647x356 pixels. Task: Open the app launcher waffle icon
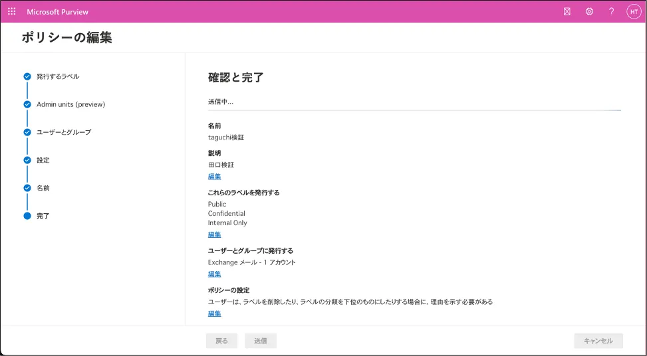tap(11, 11)
